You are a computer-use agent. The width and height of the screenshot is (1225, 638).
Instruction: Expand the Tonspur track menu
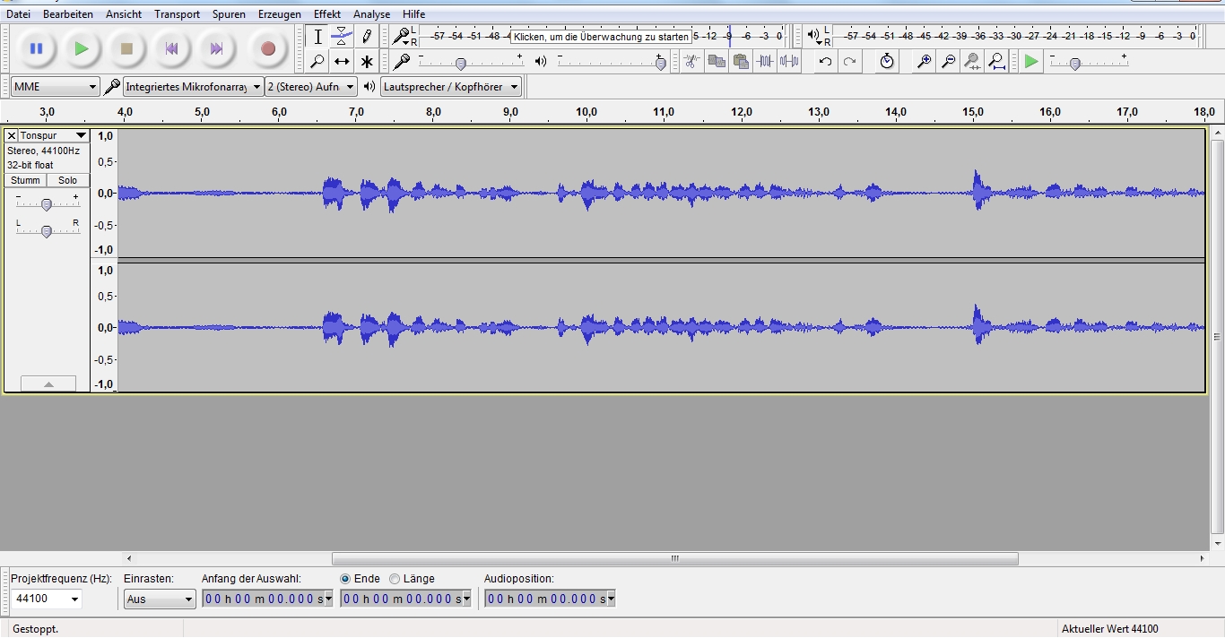53,135
